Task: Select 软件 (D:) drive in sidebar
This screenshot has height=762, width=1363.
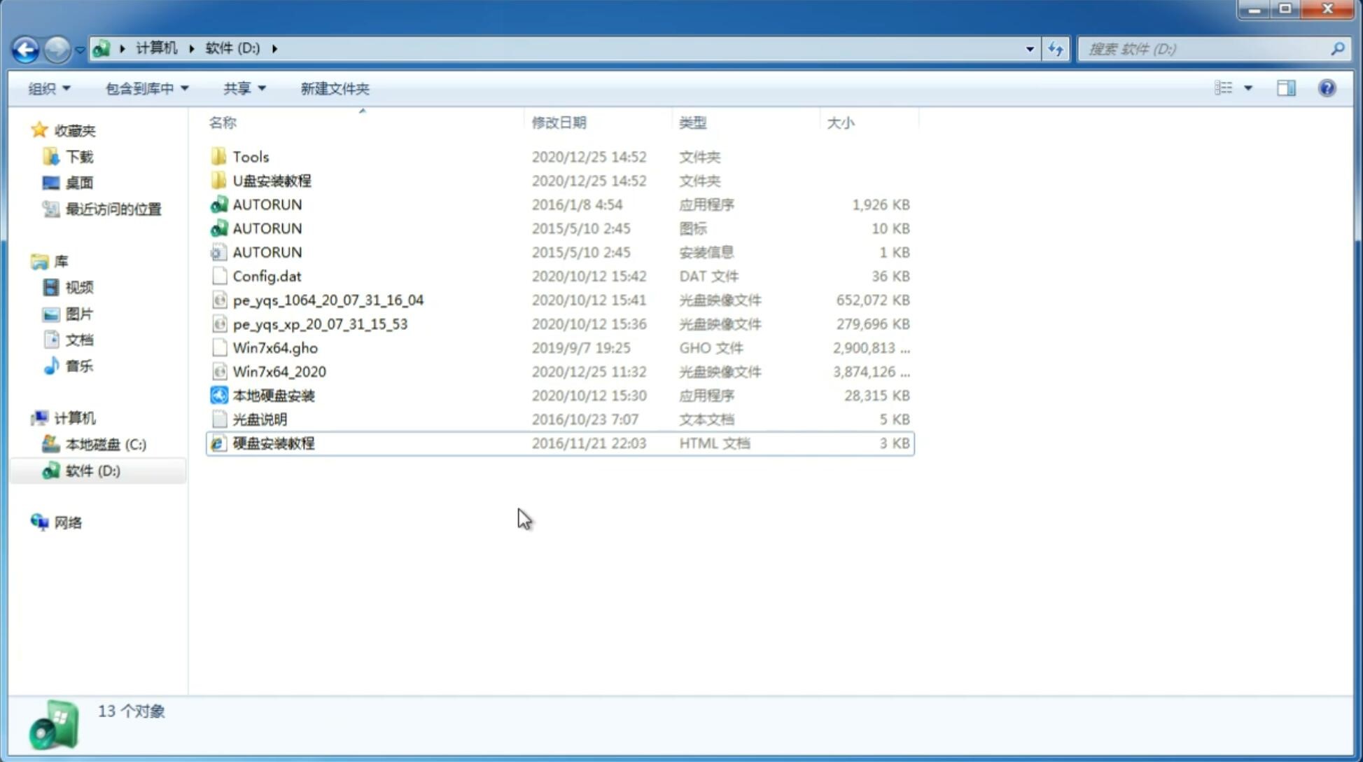Action: click(x=92, y=470)
